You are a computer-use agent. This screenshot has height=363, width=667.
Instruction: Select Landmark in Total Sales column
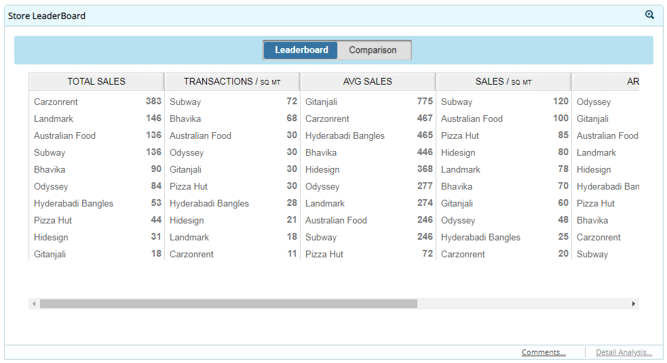click(x=54, y=119)
